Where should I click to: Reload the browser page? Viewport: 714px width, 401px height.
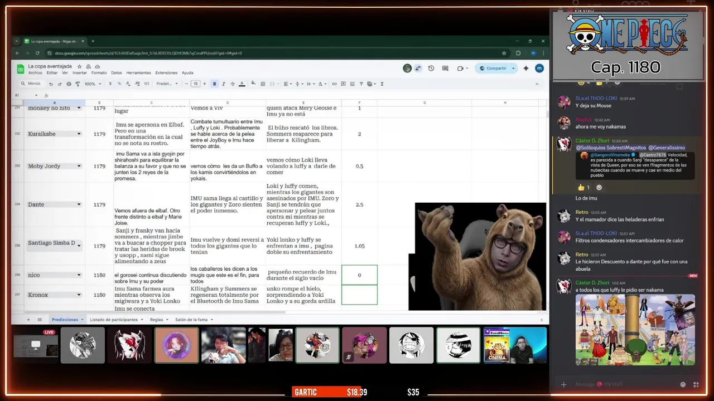[x=37, y=53]
